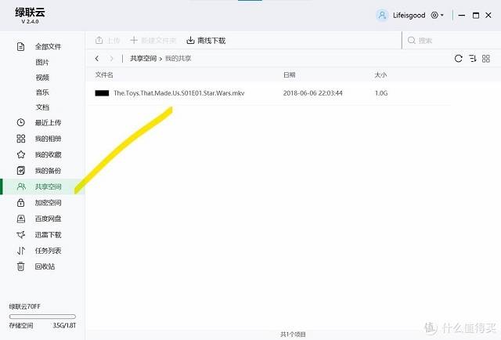This screenshot has height=340, width=501.
Task: Focus the 搜索 search field
Action: pos(451,40)
